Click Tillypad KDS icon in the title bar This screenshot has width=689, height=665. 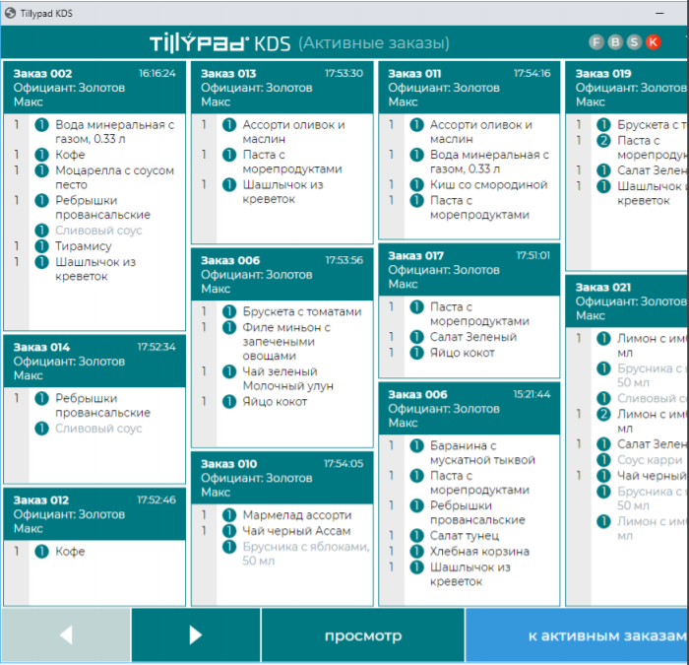[x=10, y=13]
